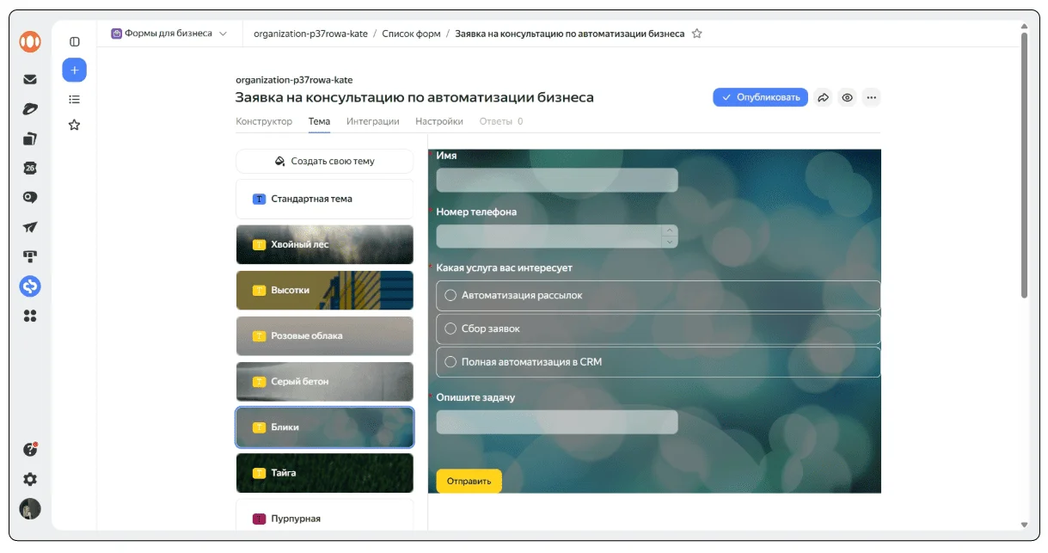Open the settings gear in the sidebar
This screenshot has height=553, width=1048.
coord(30,479)
